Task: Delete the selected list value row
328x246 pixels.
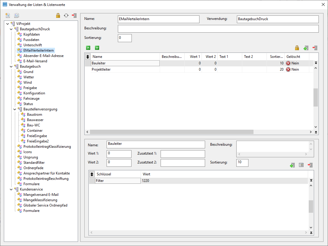Action: pos(315,48)
